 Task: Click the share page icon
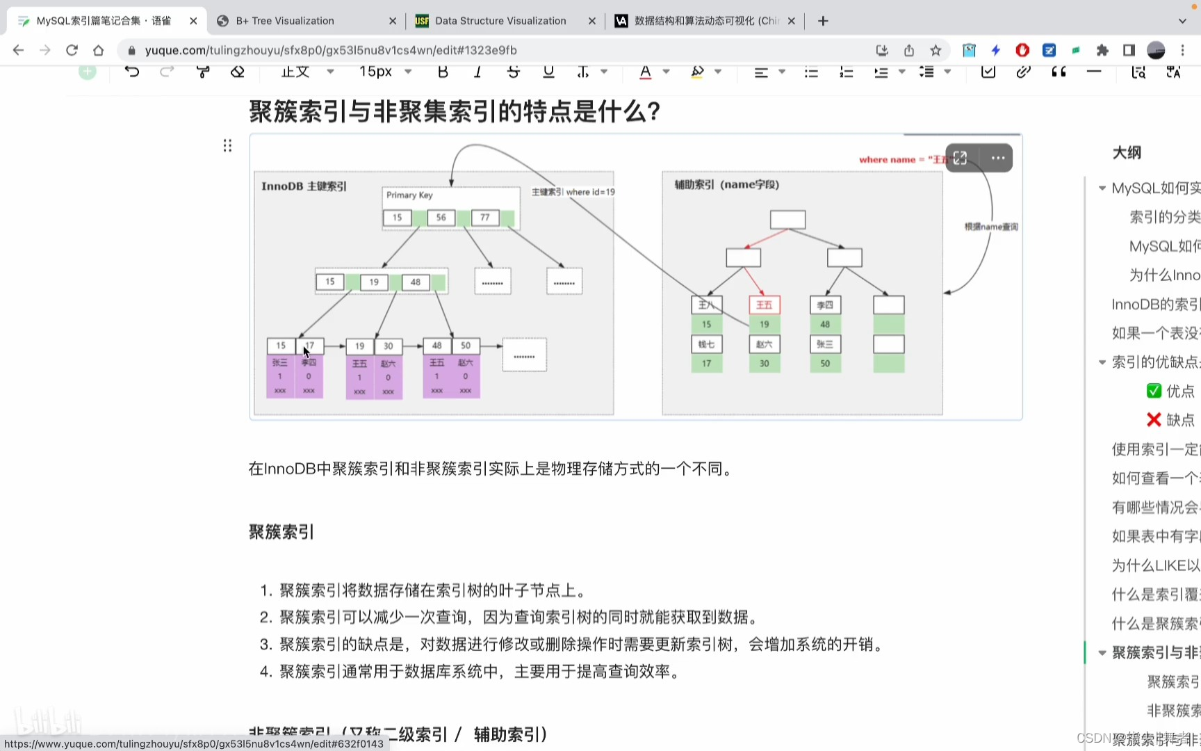(x=909, y=50)
